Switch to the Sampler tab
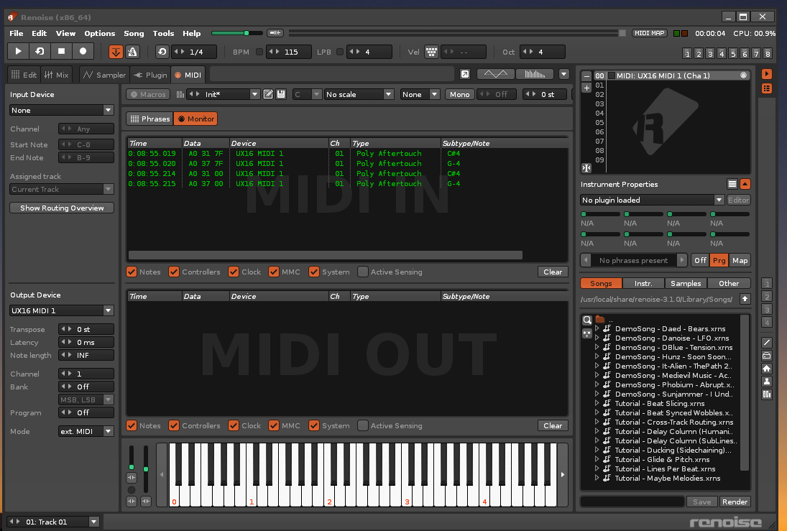Screen dimensions: 787x531 point(105,75)
